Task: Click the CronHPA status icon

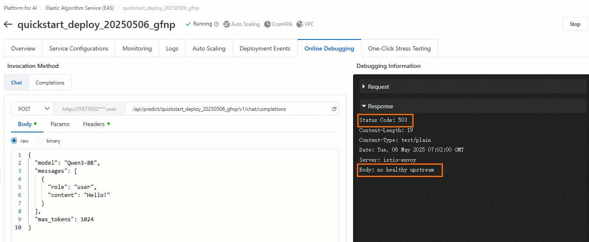Action: (x=267, y=24)
